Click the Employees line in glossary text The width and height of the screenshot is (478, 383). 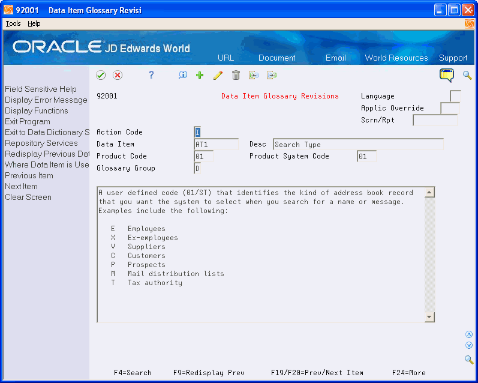tap(139, 229)
